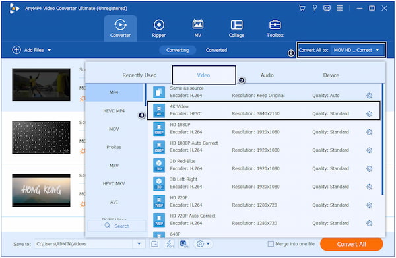Image resolution: width=396 pixels, height=258 pixels.
Task: Expand the Save to path dropdown
Action: [x=139, y=244]
